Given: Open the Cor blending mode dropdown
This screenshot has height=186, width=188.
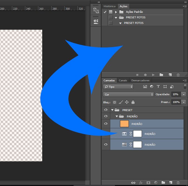Looking at the screenshot, I should pyautogui.click(x=128, y=94).
